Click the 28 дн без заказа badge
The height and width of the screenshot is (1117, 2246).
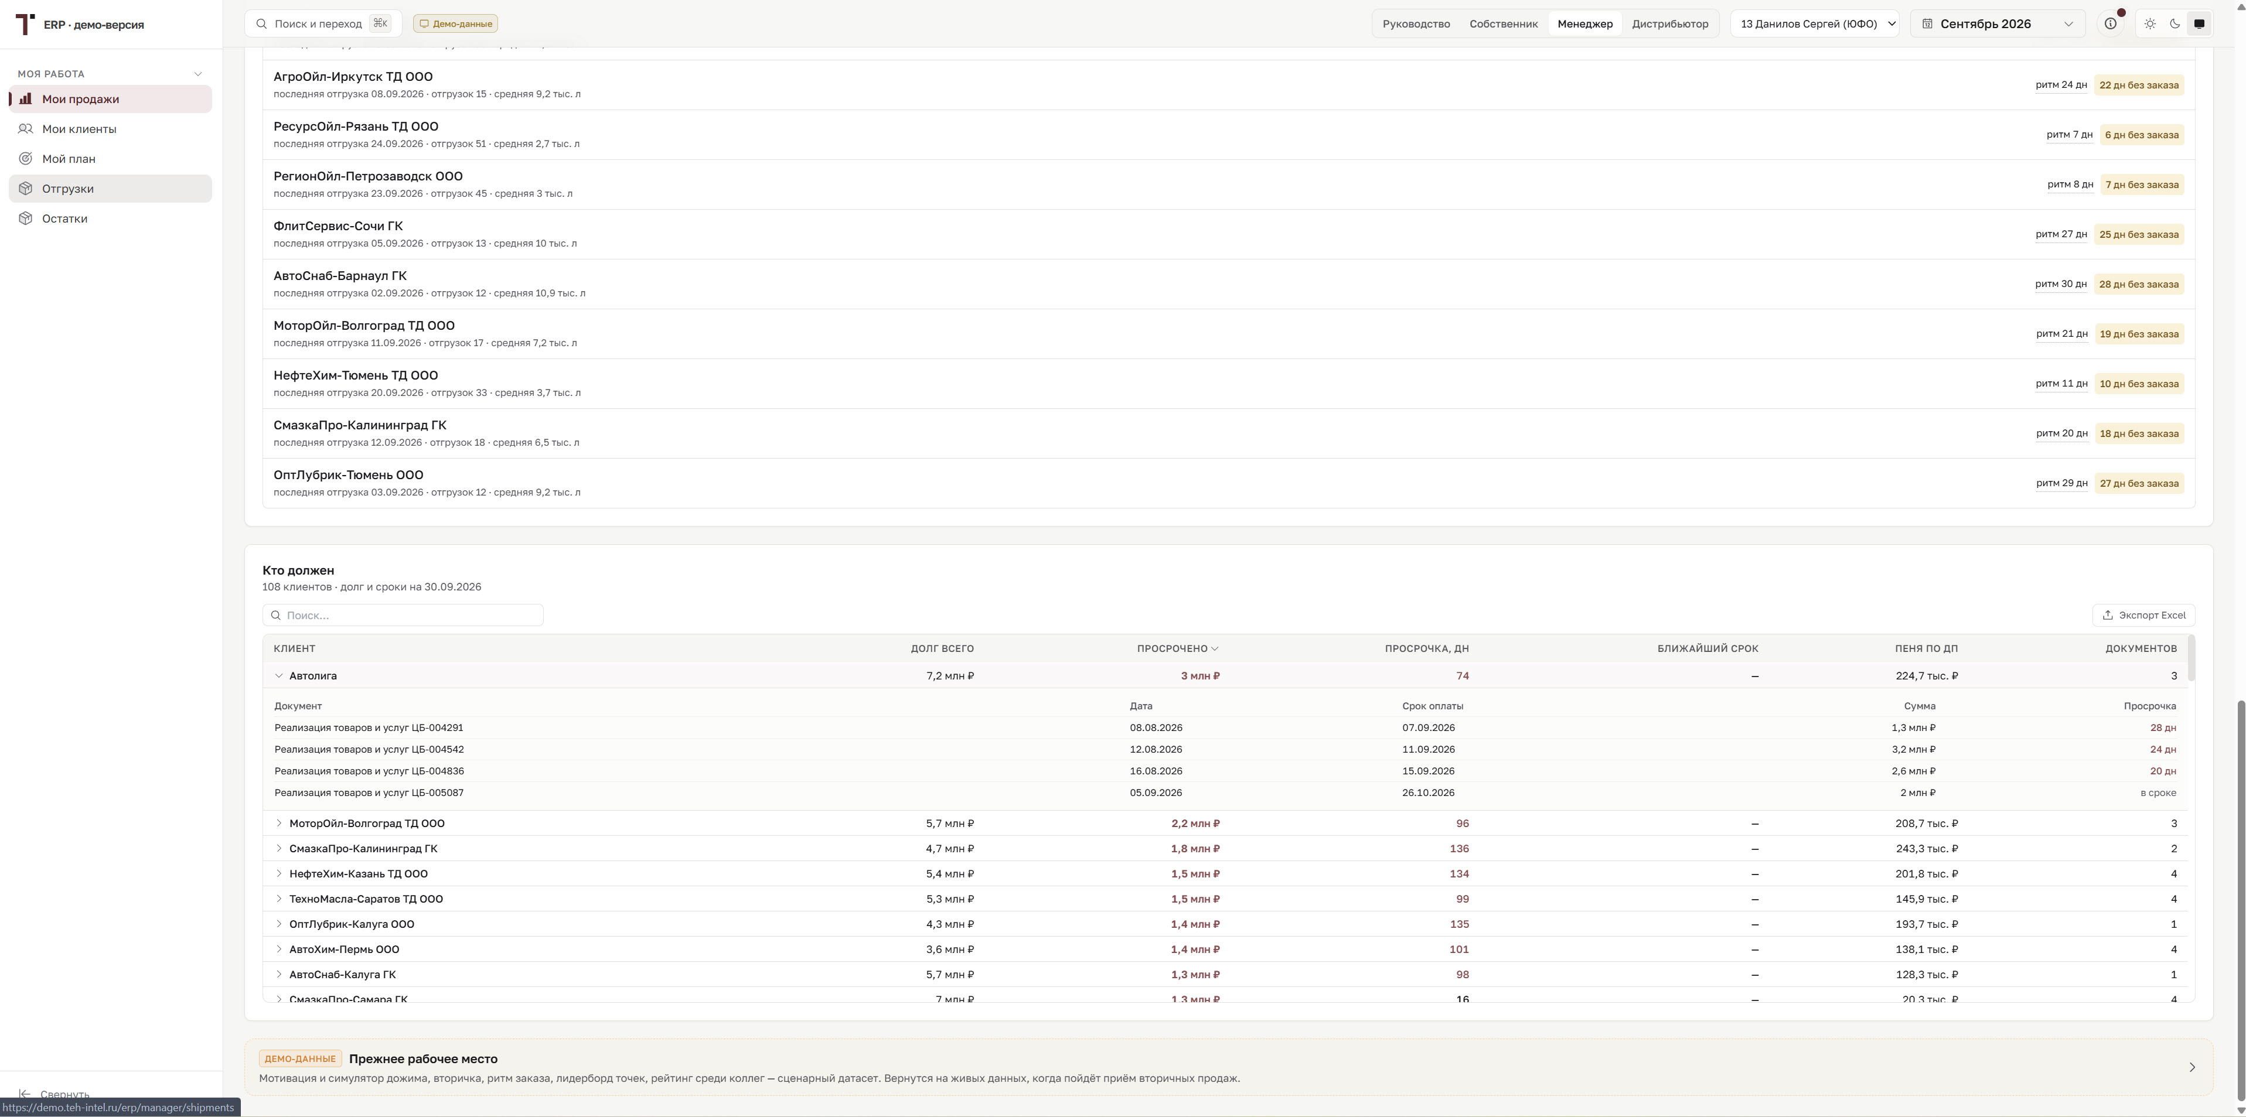pos(2139,284)
